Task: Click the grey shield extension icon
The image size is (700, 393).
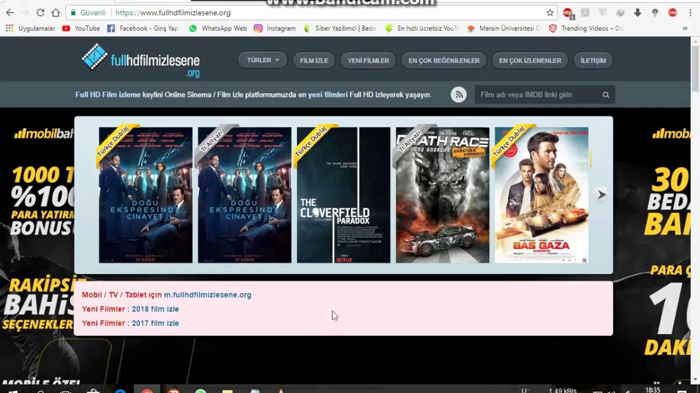Action: pos(603,13)
